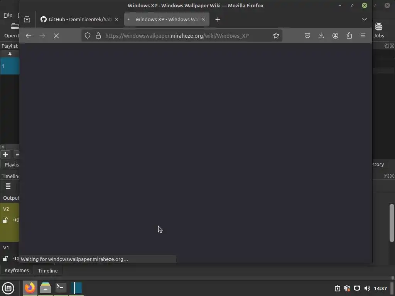Click the Shotcut timeline vertical scrollbar
Image resolution: width=395 pixels, height=296 pixels.
[x=392, y=223]
